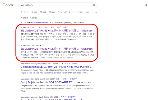Click このページを訳す for Oumij amazon.es result
The image size is (148, 100).
click(70, 79)
